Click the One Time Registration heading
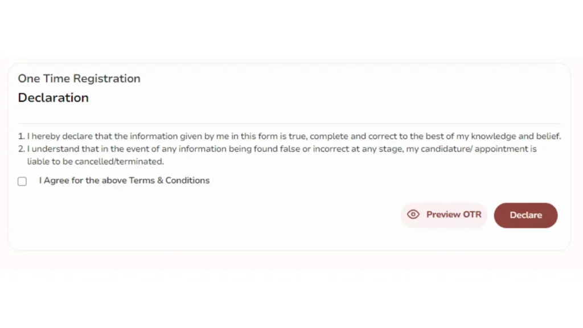The image size is (583, 328). (x=79, y=79)
